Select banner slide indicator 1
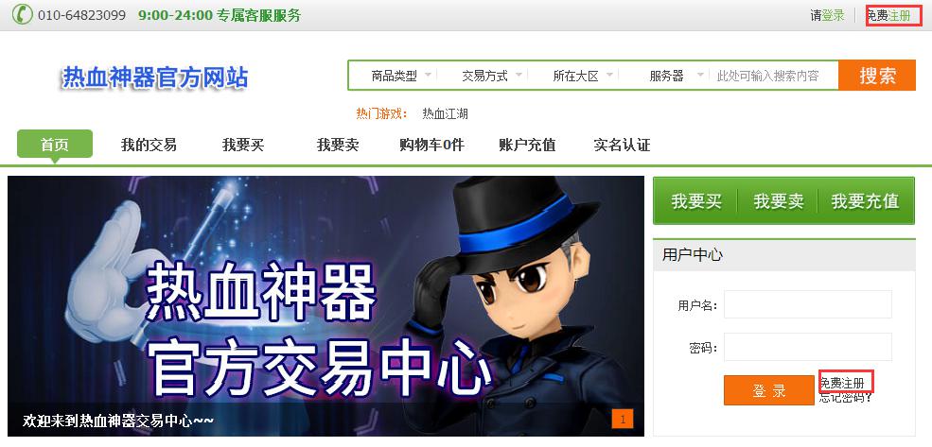This screenshot has height=447, width=932. [x=623, y=419]
